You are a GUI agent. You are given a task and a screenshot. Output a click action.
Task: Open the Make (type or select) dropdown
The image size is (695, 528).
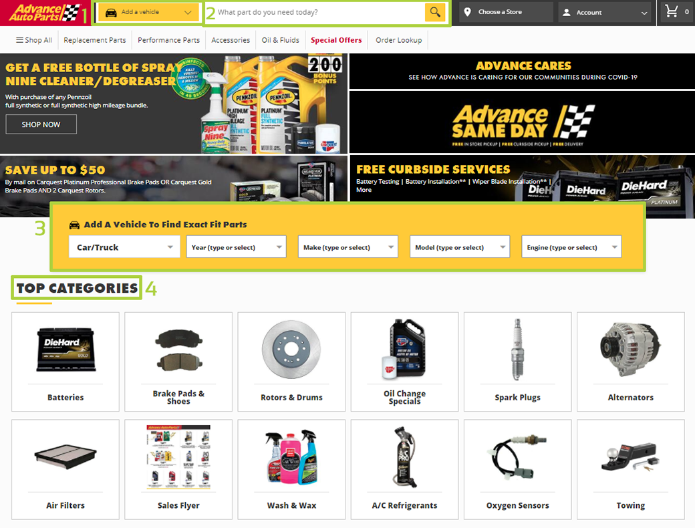[x=347, y=246]
